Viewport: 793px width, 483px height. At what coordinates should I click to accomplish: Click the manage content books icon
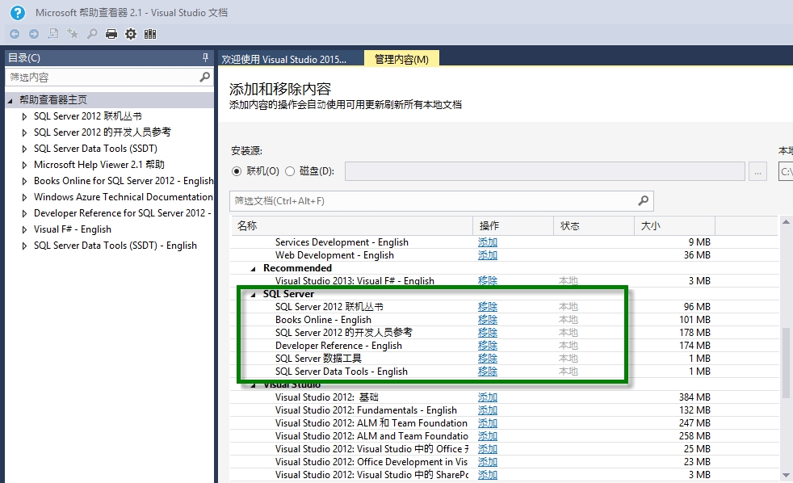[150, 34]
